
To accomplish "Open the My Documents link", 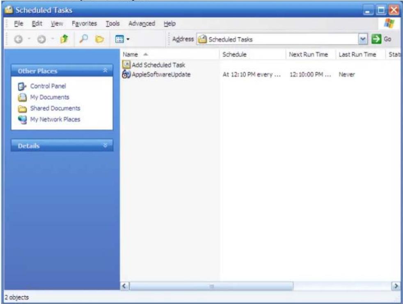I will [50, 97].
